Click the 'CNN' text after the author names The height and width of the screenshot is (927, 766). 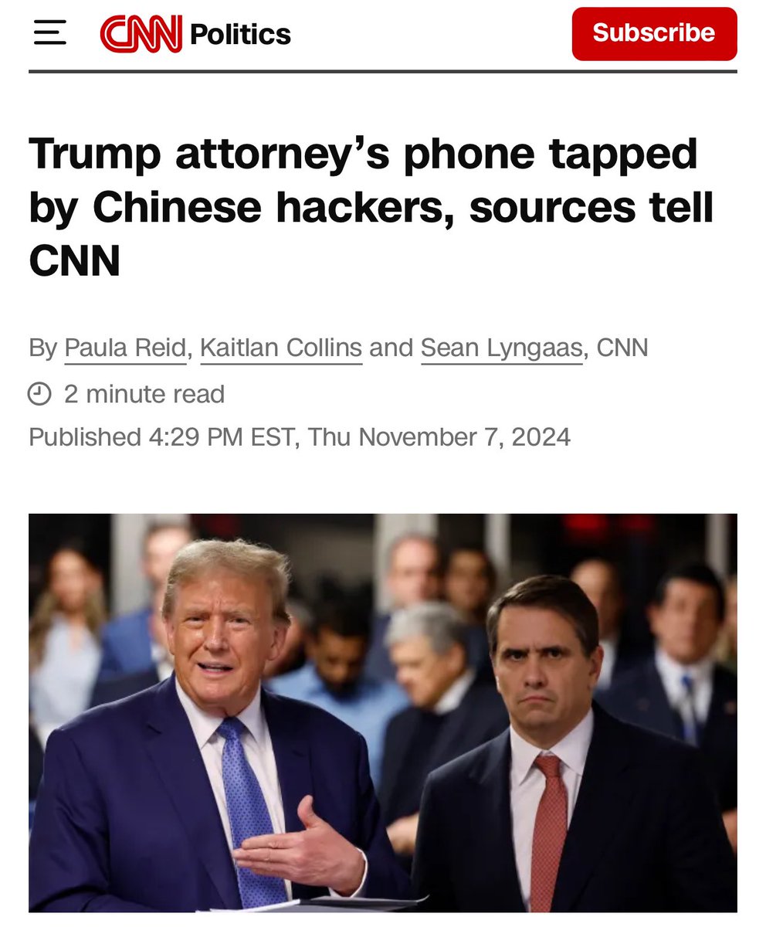point(622,348)
